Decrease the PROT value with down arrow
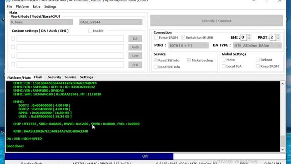Viewport: 291px width, 164px height. (x=278, y=39)
